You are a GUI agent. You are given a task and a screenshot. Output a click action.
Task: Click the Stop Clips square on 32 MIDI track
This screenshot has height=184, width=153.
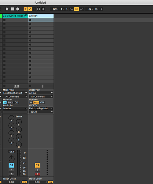pyautogui.click(x=30, y=86)
